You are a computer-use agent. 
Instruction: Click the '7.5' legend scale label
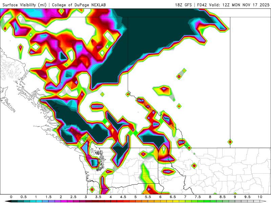coord(198,197)
